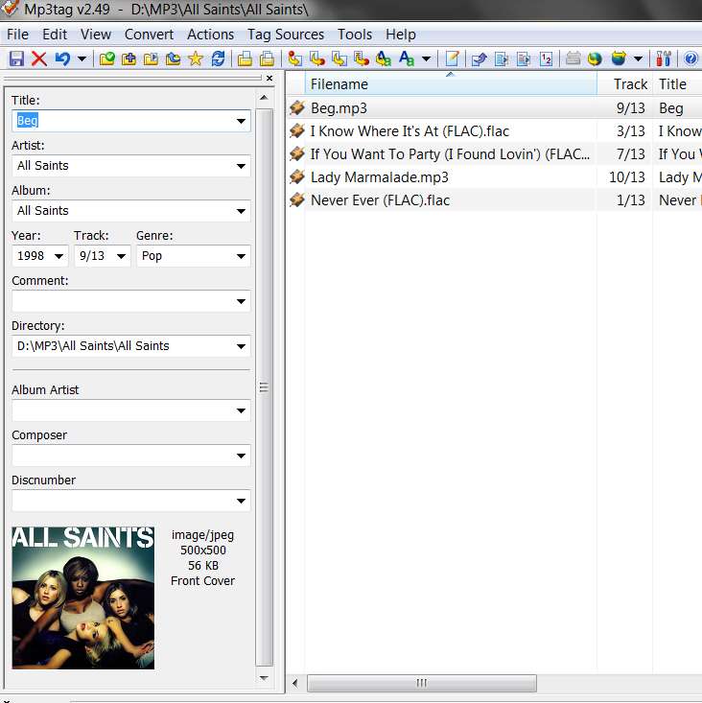
Task: Sort by the Track column header
Action: click(x=624, y=83)
